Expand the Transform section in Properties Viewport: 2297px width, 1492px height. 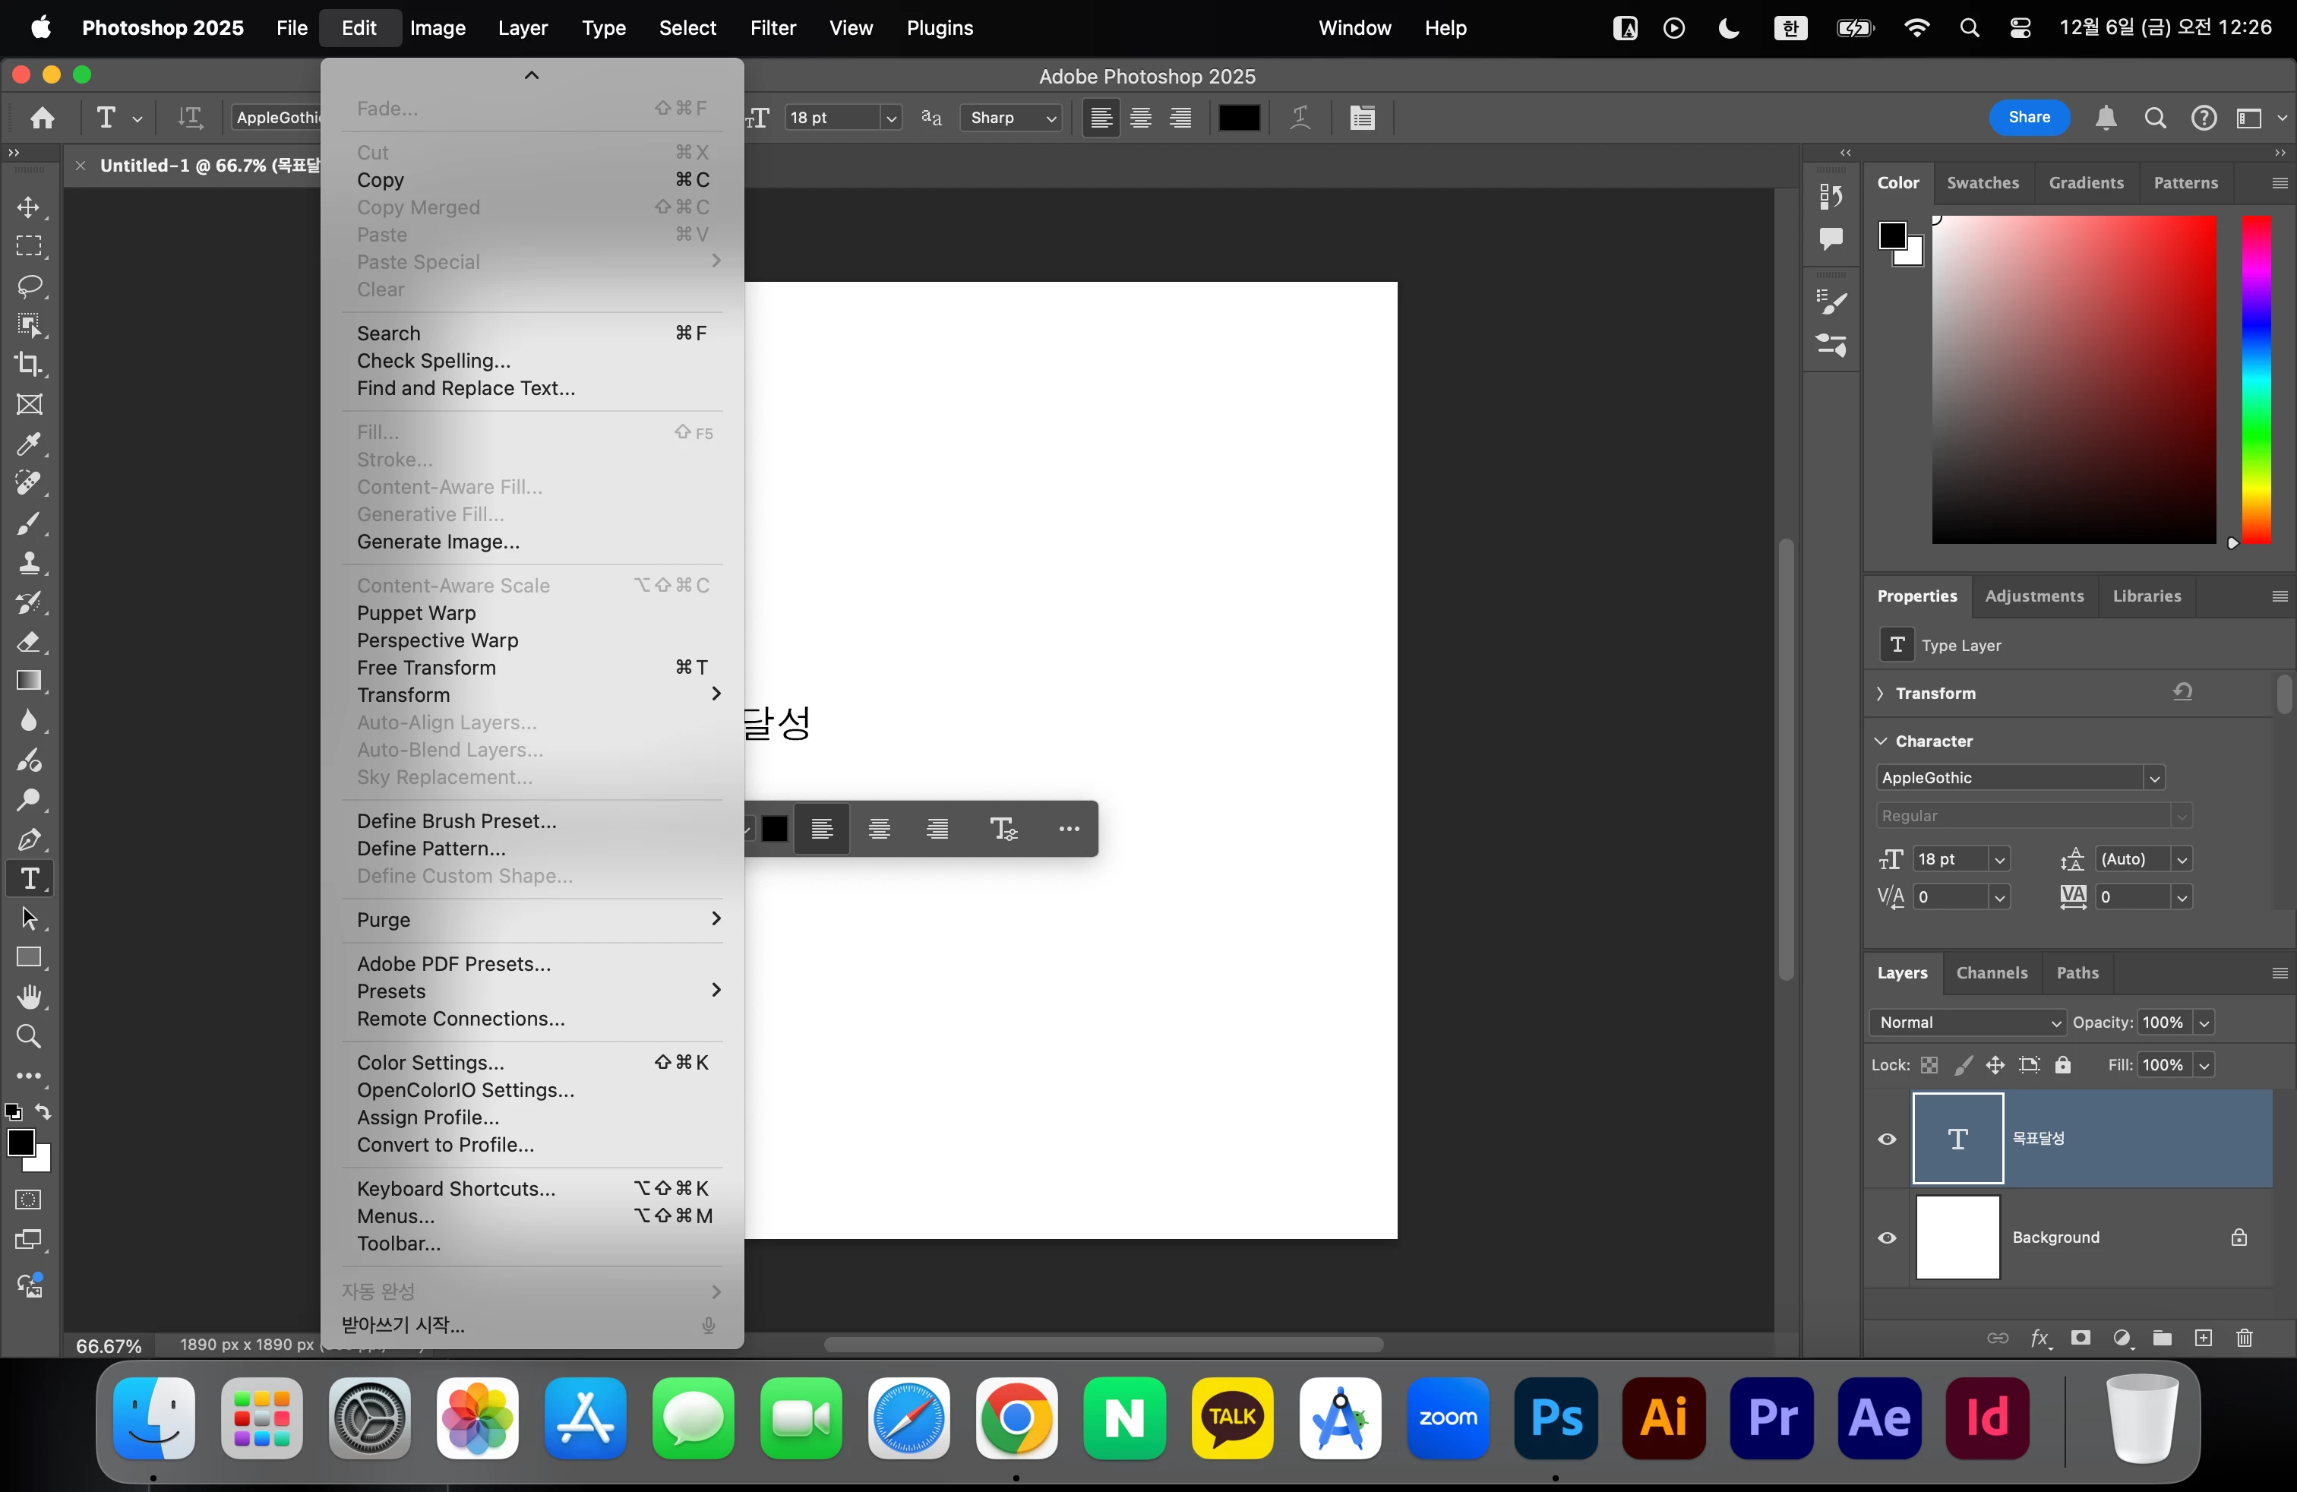tap(1880, 693)
